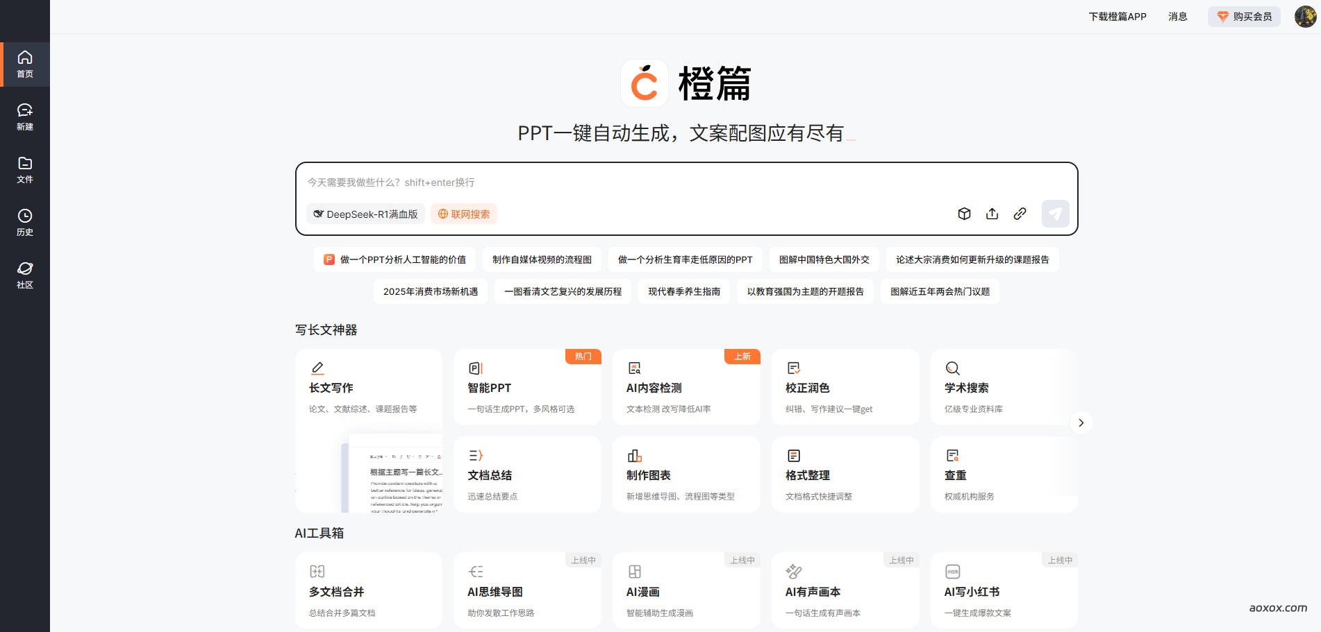Open the AI内容检测 tool
The image size is (1321, 632).
pos(686,386)
